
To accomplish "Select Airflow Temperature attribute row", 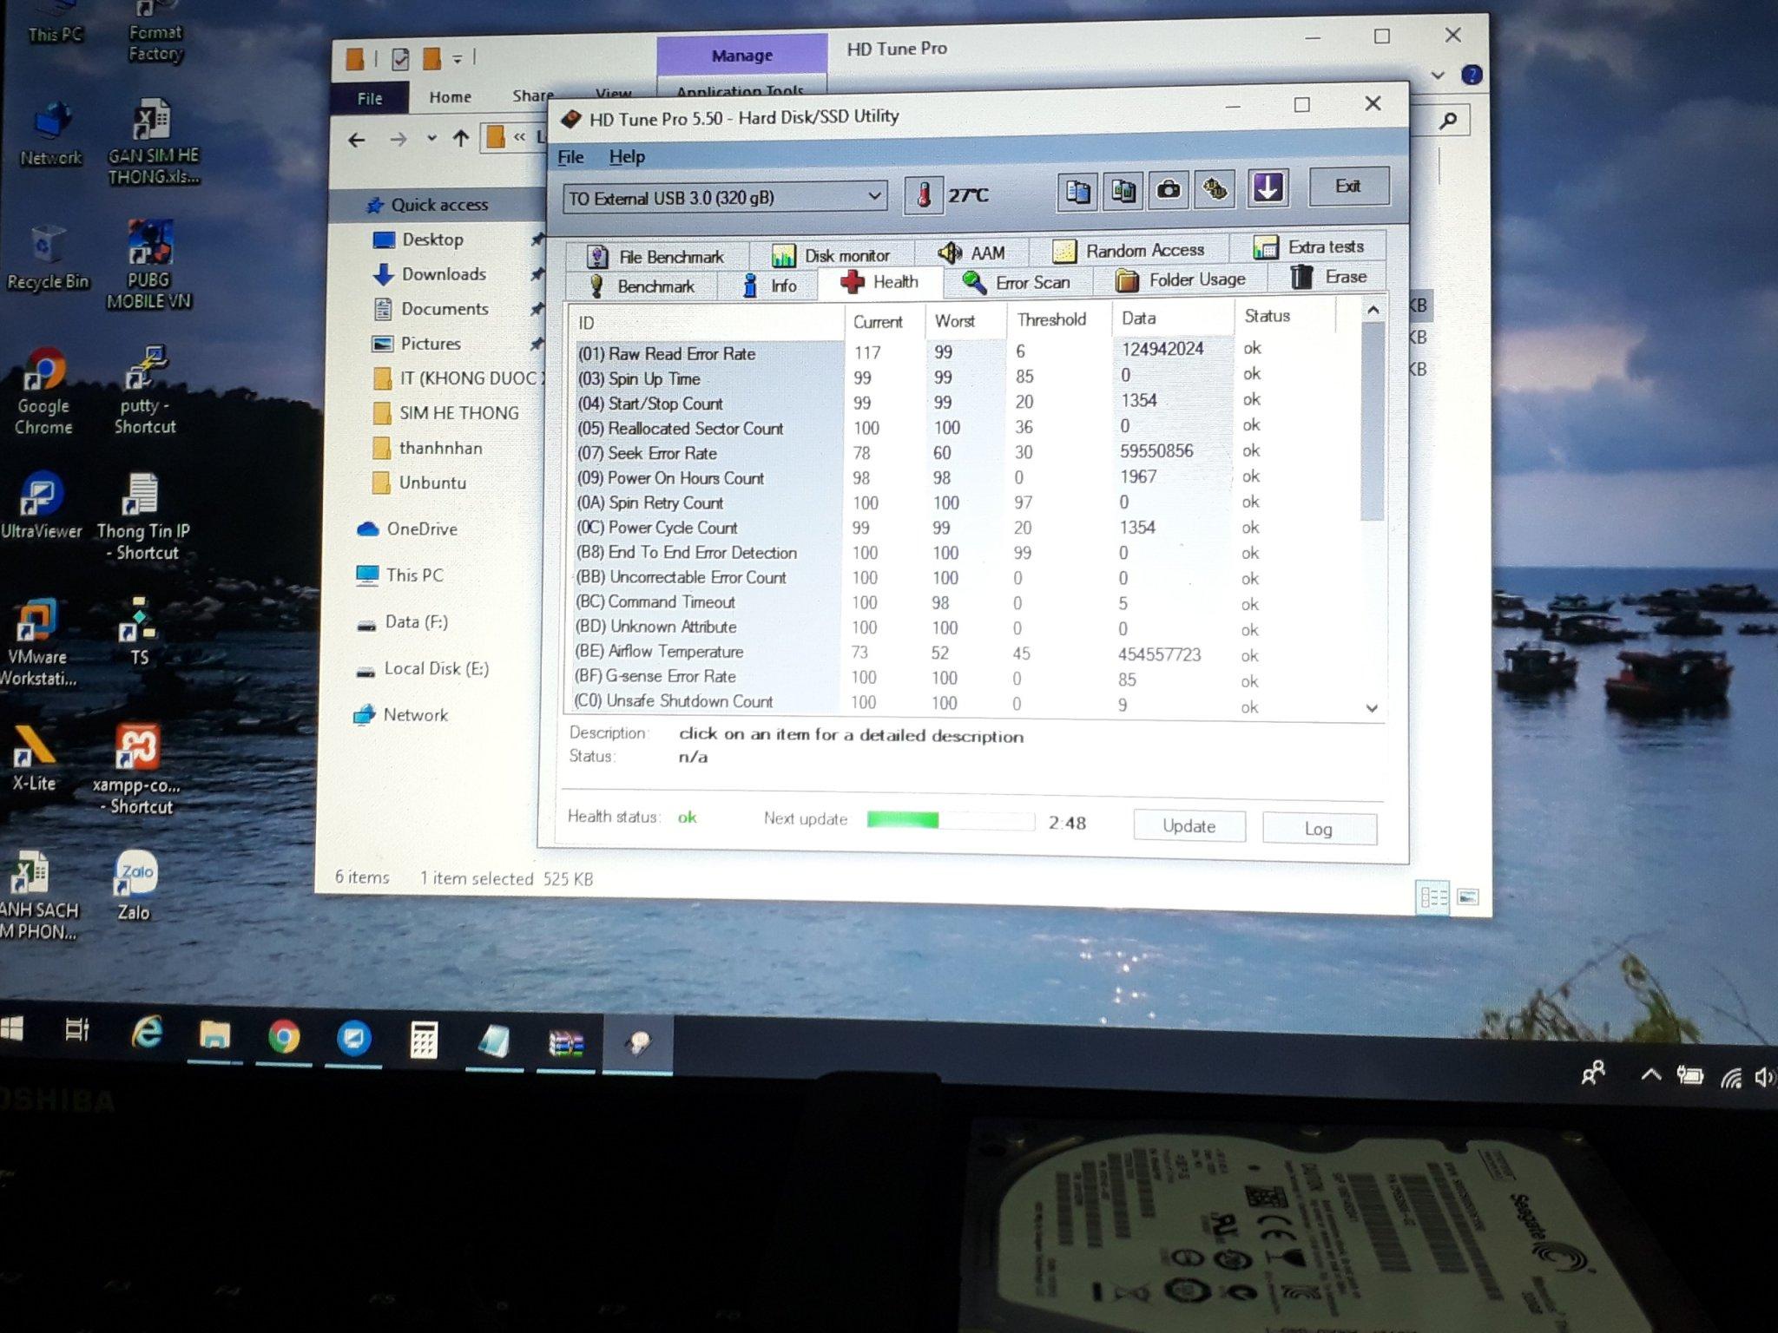I will (964, 653).
